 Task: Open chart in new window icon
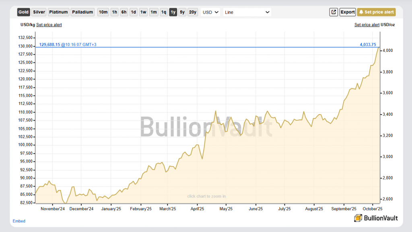pos(334,12)
